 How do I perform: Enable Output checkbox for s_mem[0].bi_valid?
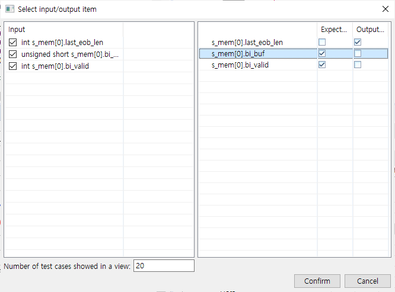(358, 65)
